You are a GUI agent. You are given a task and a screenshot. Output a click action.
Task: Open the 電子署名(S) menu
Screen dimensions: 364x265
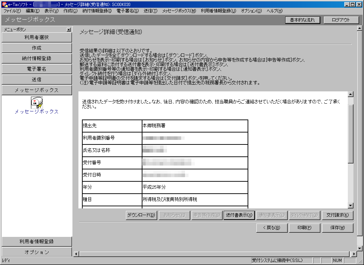pos(127,11)
